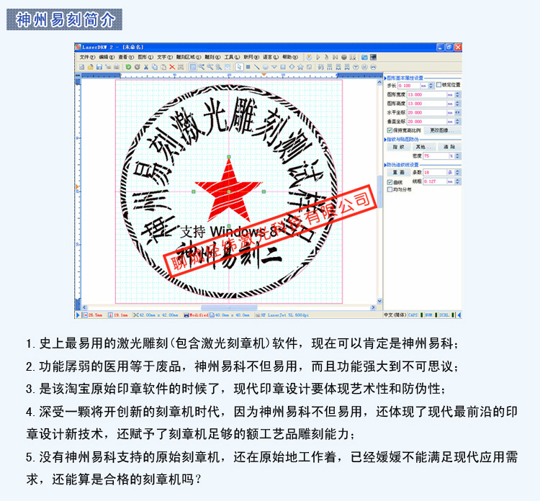The image size is (540, 501).
Task: Click the 指纹 button
Action: tap(399, 147)
